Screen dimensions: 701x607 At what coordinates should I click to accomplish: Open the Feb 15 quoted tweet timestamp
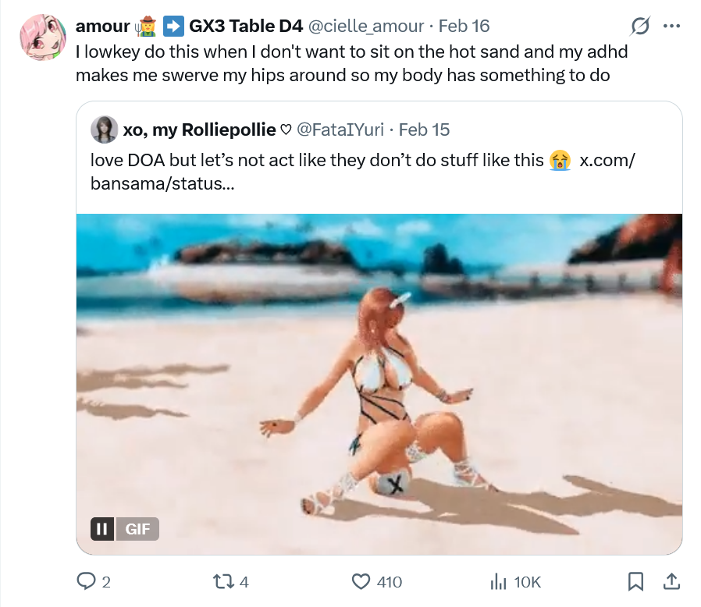pos(424,130)
